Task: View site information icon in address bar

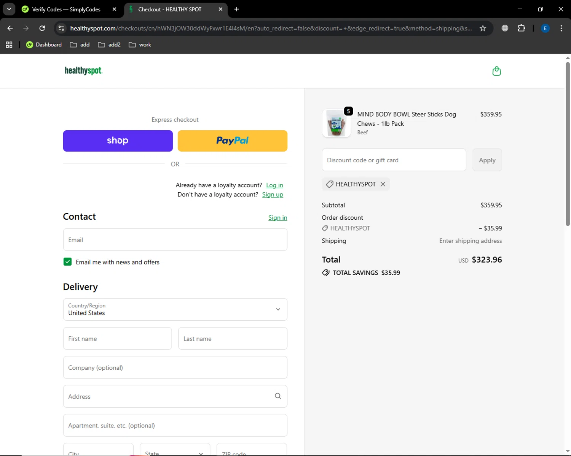Action: click(61, 28)
